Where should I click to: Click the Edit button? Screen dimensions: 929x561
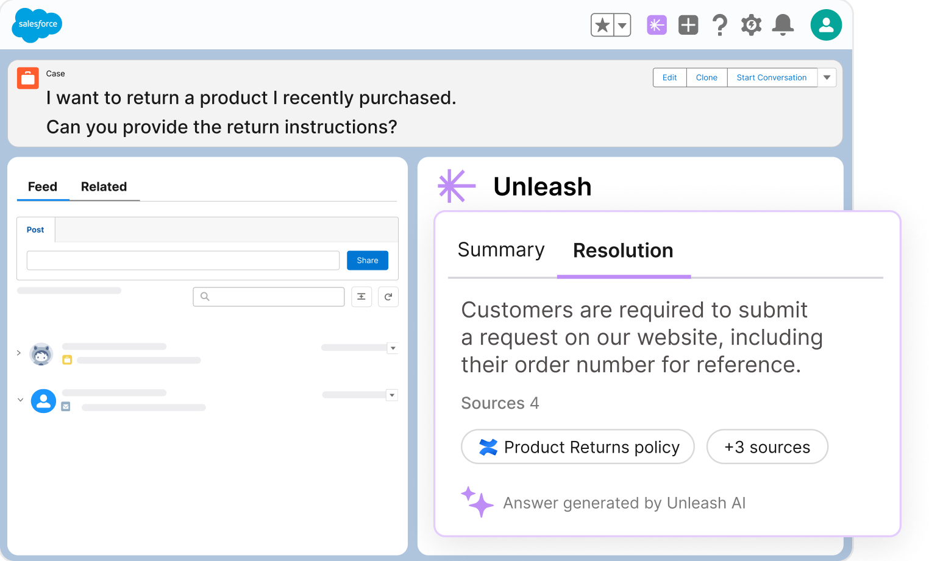click(x=669, y=77)
